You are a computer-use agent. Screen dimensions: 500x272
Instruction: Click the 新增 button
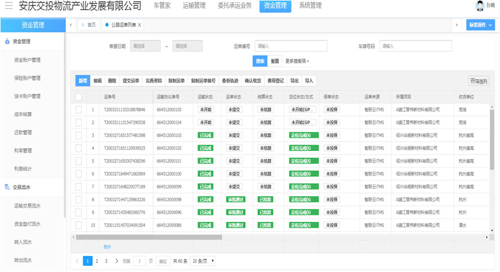[x=83, y=81]
